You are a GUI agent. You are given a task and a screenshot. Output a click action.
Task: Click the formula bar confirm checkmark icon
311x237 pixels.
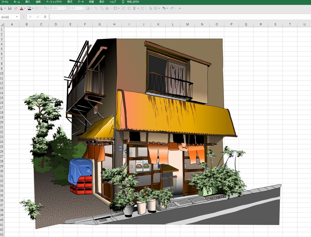38,17
